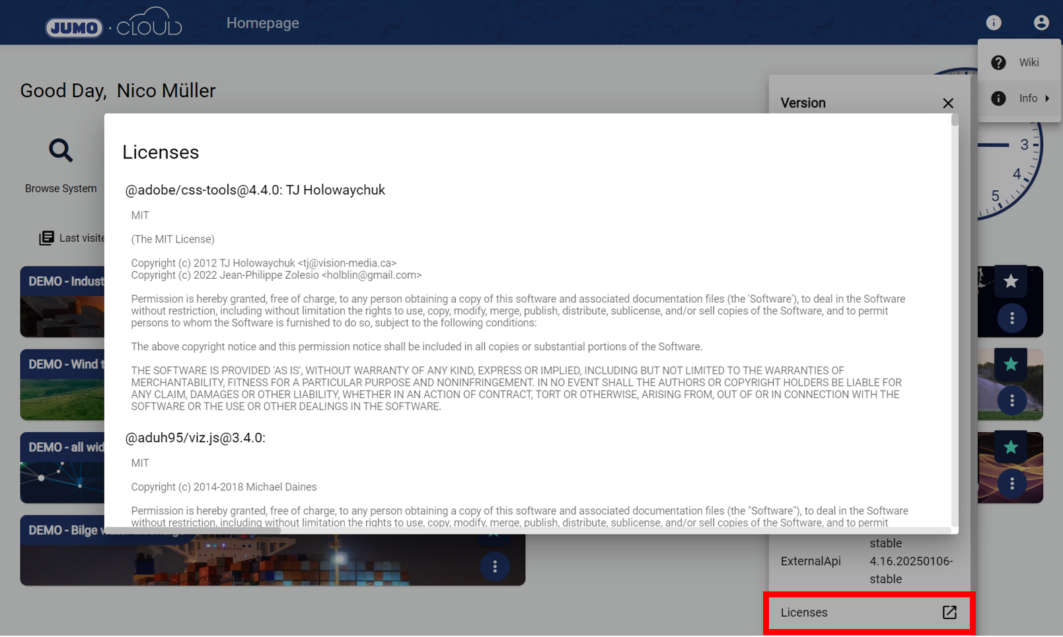Select the Wiki menu entry

tap(1029, 63)
